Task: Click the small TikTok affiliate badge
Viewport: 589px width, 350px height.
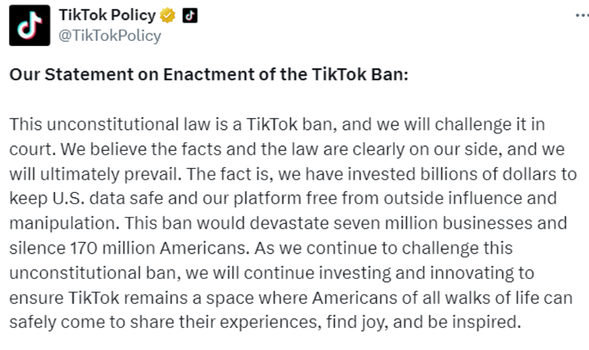Action: (190, 16)
